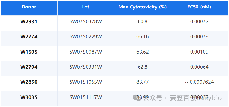This screenshot has height=107, width=229.
Task: Click lot number SW0750229W
Action: 86,37
